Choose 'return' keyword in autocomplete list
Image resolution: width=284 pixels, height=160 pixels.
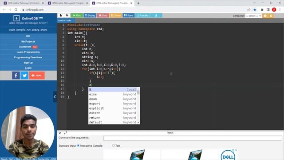click(x=113, y=117)
